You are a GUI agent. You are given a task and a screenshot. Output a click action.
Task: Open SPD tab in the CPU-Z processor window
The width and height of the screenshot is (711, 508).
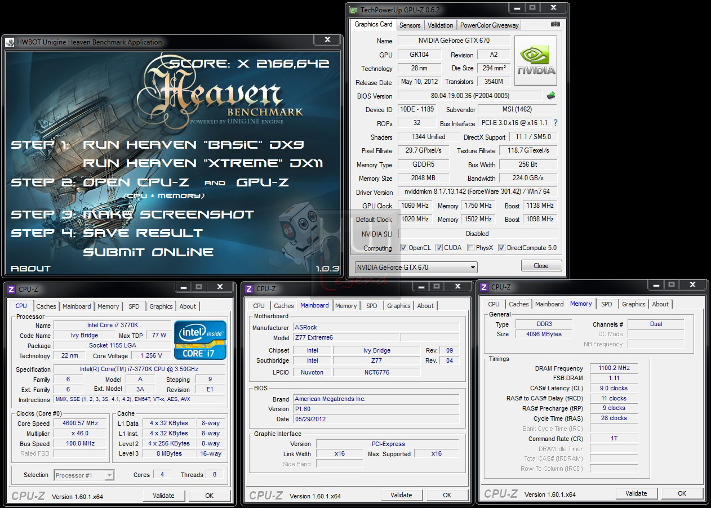pyautogui.click(x=134, y=306)
